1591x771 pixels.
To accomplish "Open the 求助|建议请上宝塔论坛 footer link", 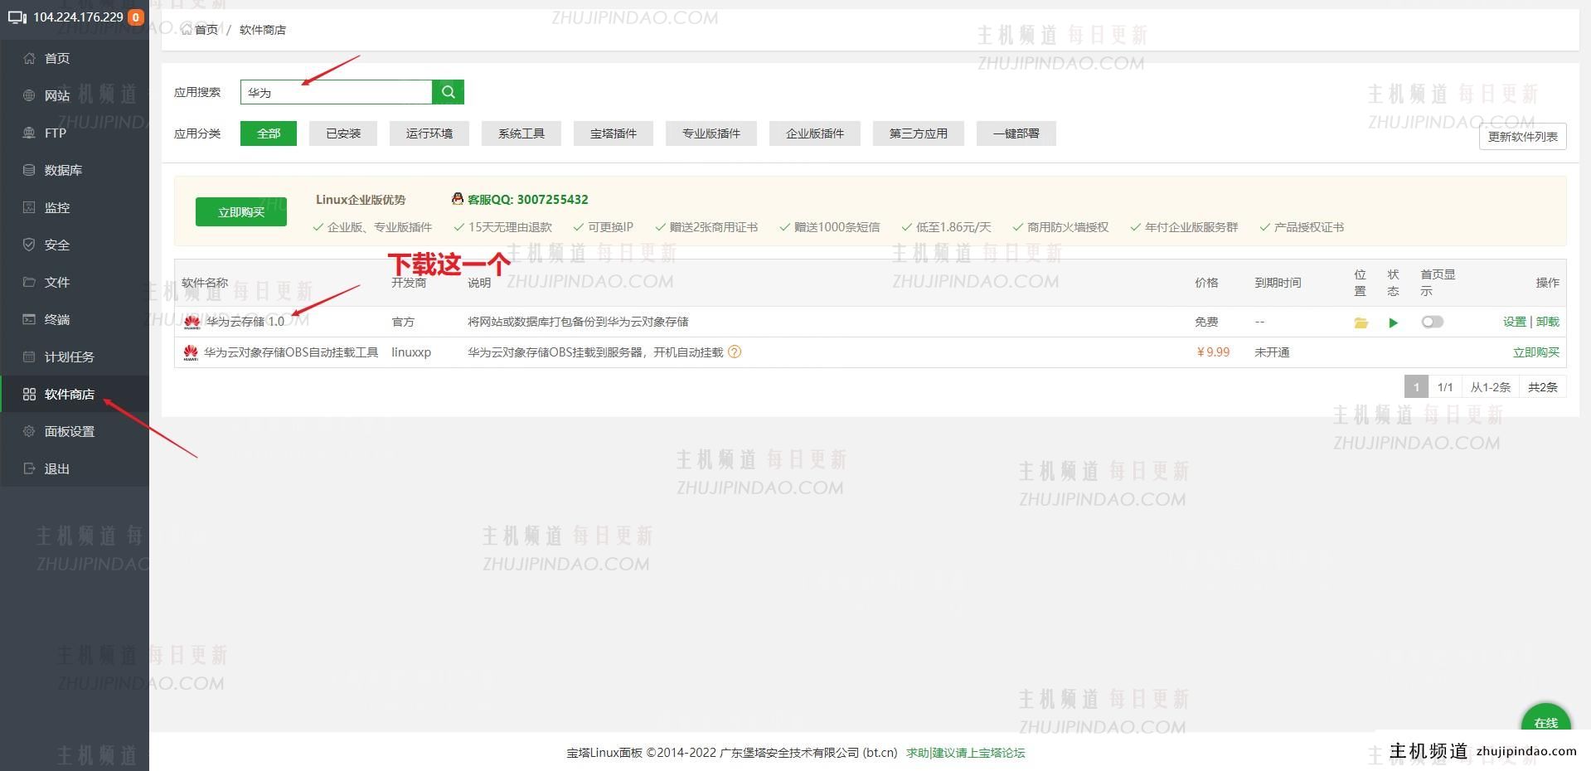I will coord(966,753).
